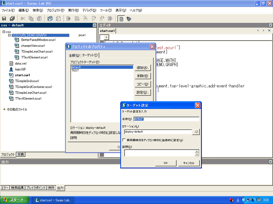
Task: Collapse the CCS.CURL.DEMO.GRAPH package node
Action: (10, 35)
